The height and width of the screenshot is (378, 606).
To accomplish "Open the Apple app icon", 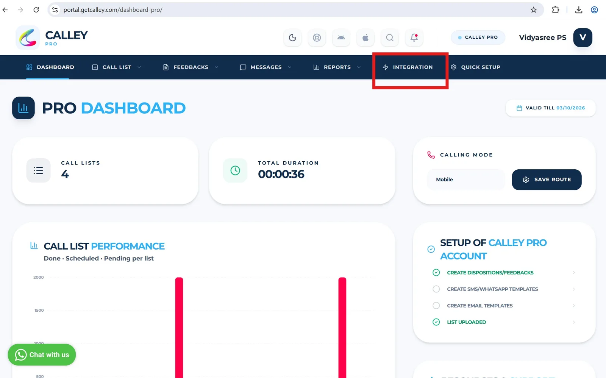I will point(365,37).
